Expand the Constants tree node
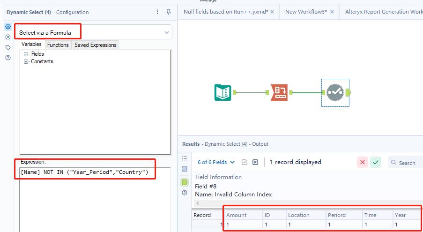 coord(26,61)
